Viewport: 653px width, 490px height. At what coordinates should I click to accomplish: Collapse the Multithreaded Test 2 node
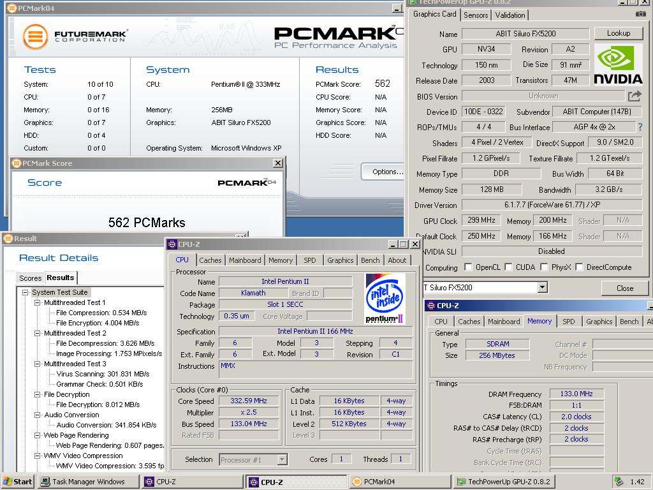click(37, 333)
